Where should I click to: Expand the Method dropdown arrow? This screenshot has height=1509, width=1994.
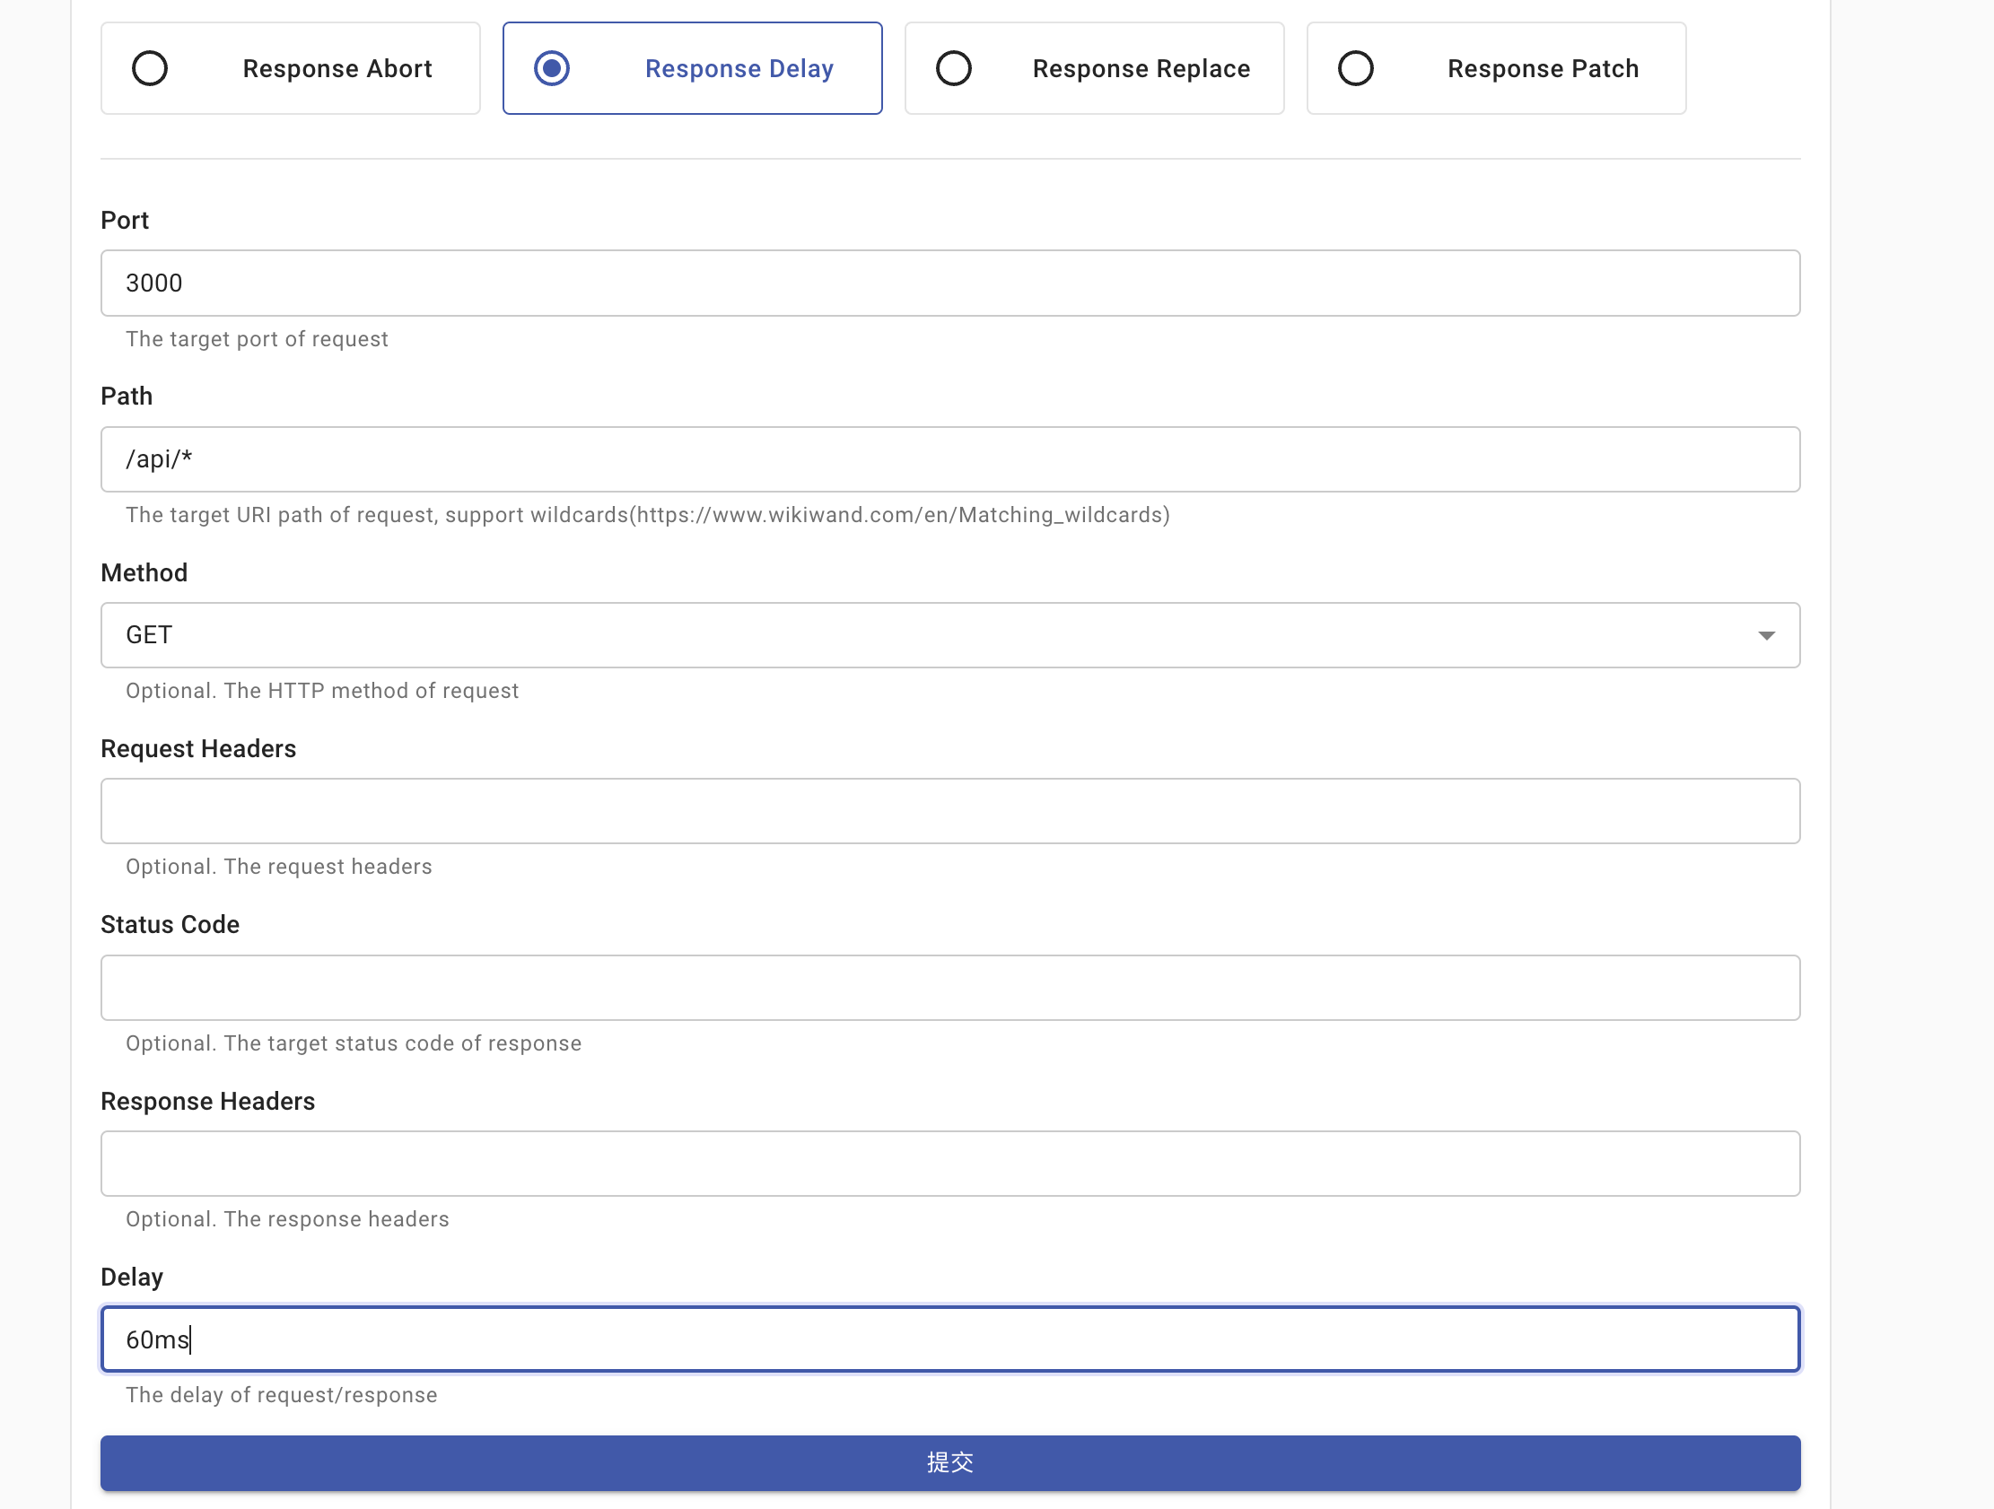pyautogui.click(x=1766, y=635)
